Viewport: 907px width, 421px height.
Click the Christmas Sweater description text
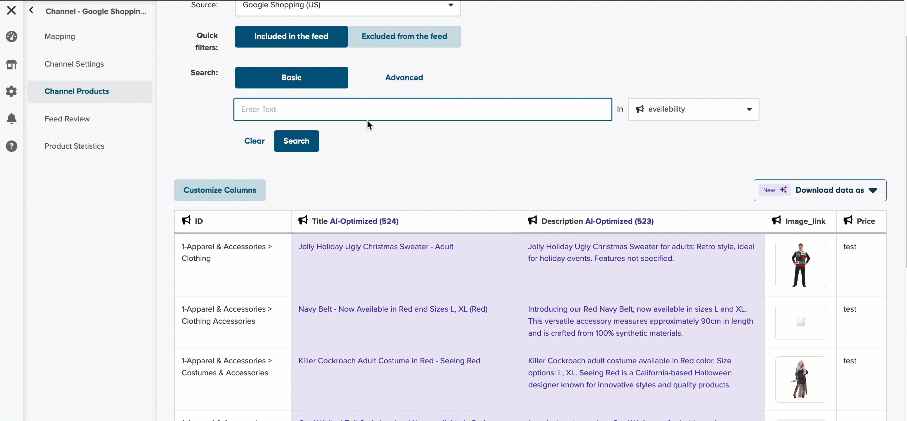tap(641, 252)
